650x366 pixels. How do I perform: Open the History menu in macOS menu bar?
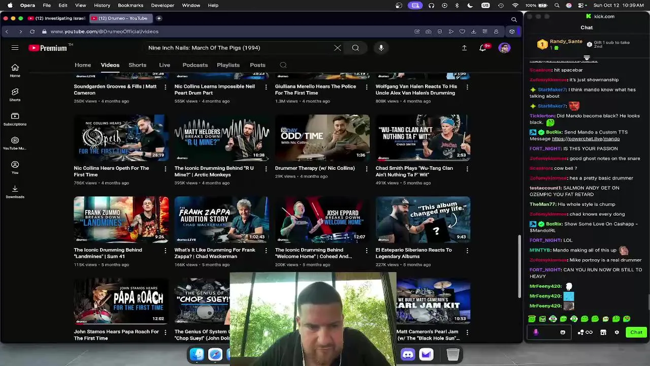(102, 5)
